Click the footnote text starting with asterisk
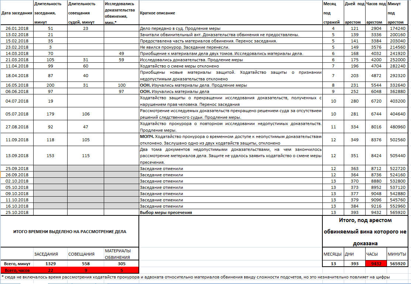Screen dimensions: 411x284 pyautogui.click(x=196, y=277)
